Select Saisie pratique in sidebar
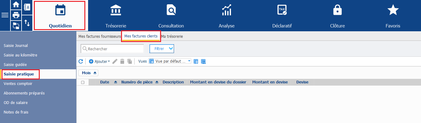Image resolution: width=421 pixels, height=123 pixels. coord(38,74)
